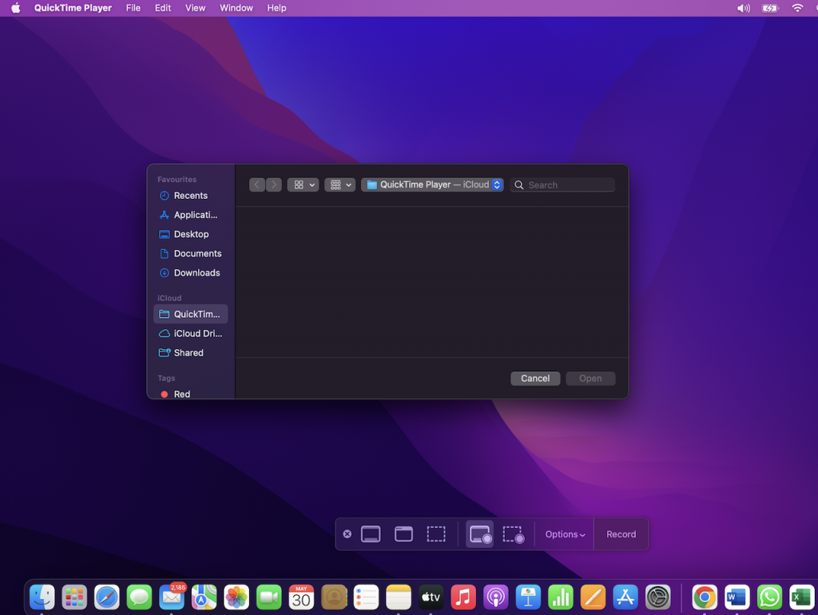The image size is (818, 615).
Task: Select QuickTime Player iCloud folder in sidebar
Action: coord(190,314)
